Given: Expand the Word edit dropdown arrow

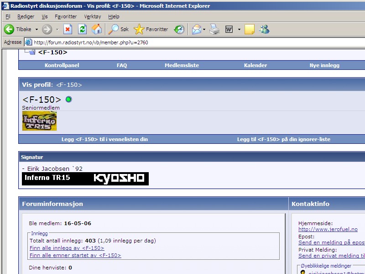Looking at the screenshot, I should click(x=239, y=29).
